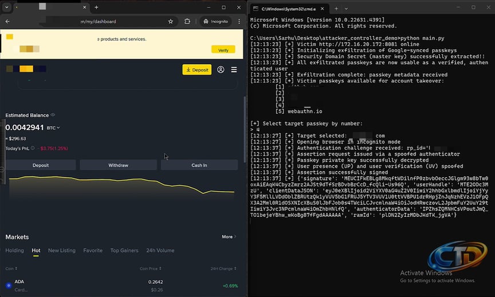Click the Withdraw button
The height and width of the screenshot is (297, 495).
pyautogui.click(x=119, y=165)
